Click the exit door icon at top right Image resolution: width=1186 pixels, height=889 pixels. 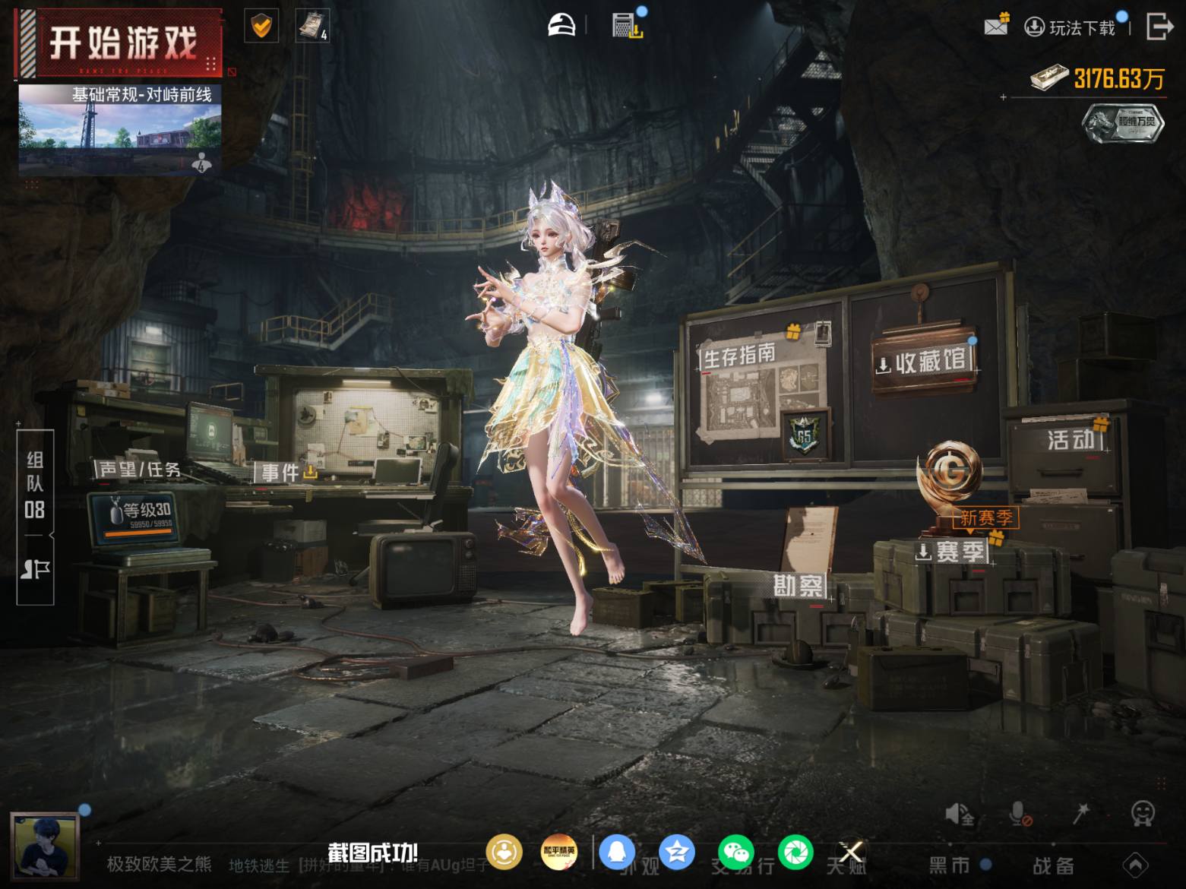click(x=1159, y=26)
